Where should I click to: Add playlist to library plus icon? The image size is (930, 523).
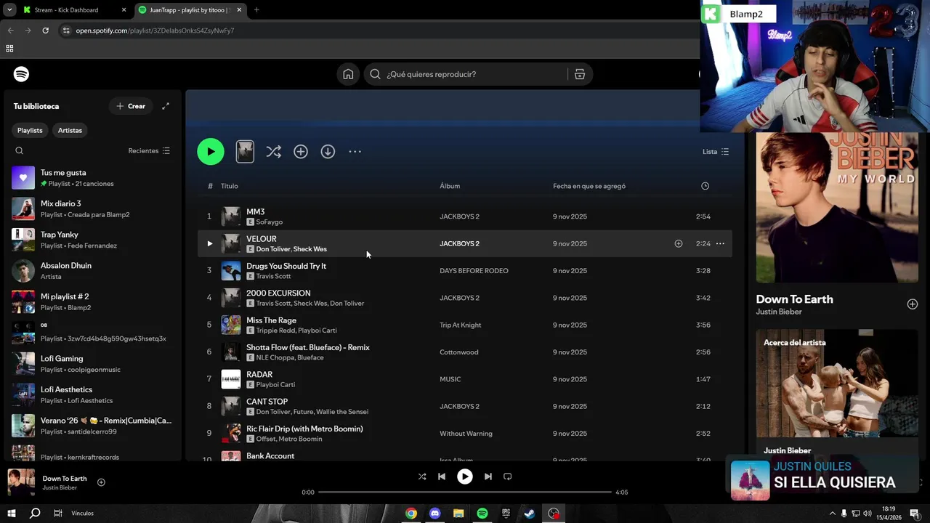coord(301,152)
